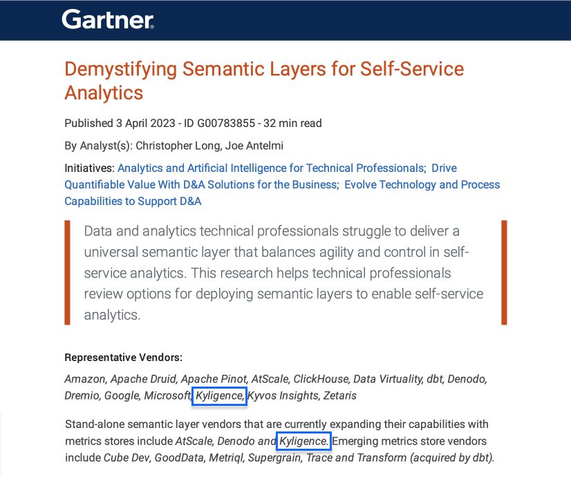Click Apache Druid in vendors list
571x477 pixels.
coord(143,379)
